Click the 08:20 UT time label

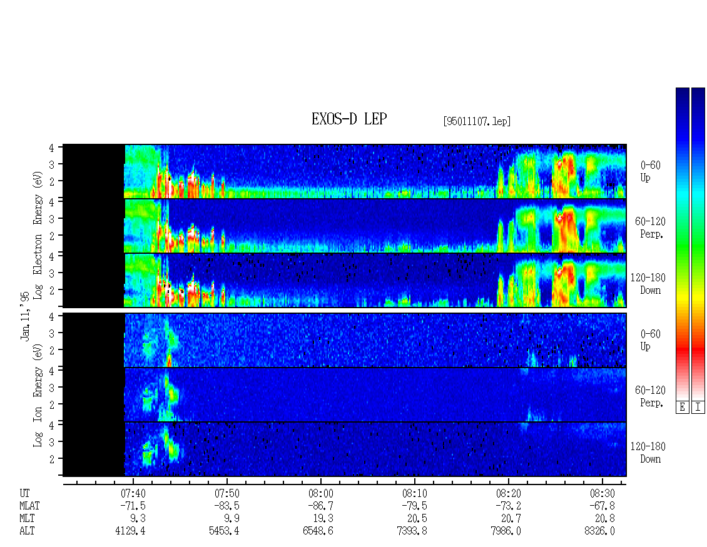[x=508, y=493]
